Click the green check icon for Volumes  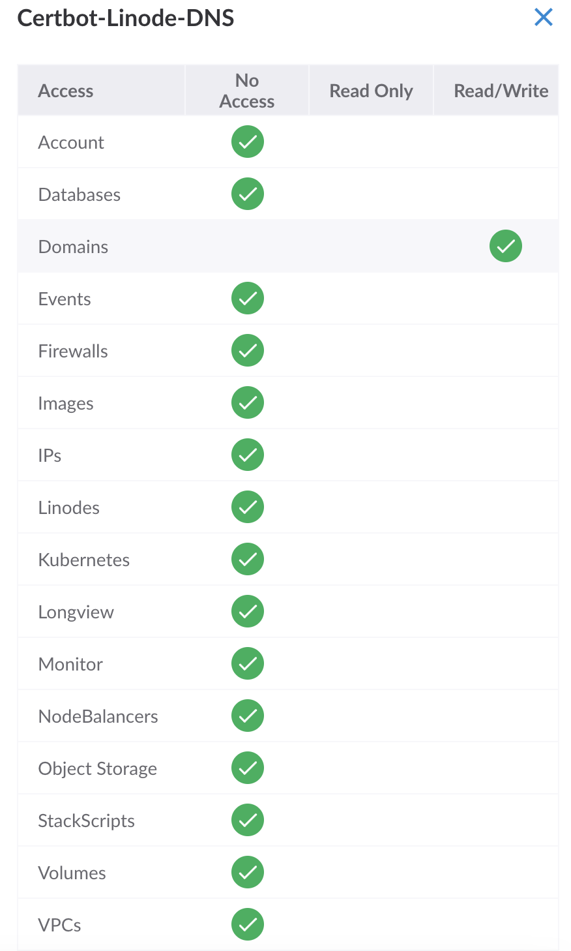click(248, 872)
